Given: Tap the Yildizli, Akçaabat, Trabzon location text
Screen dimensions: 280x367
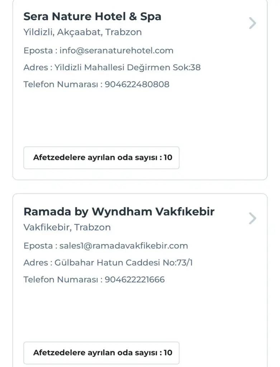Looking at the screenshot, I should (x=82, y=32).
